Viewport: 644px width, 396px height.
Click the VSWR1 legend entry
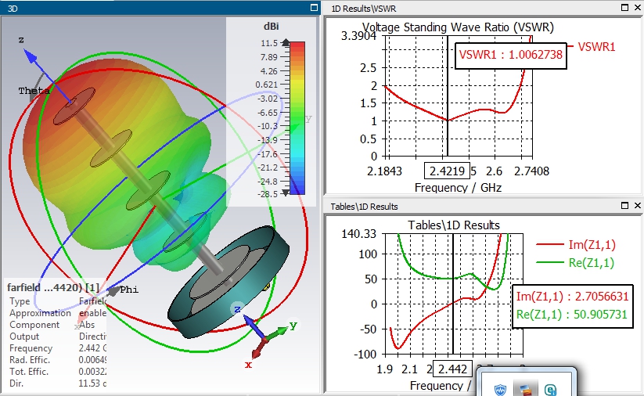592,47
